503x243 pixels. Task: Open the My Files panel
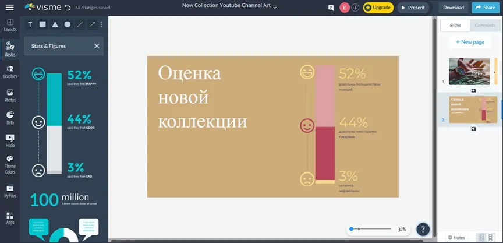[x=10, y=191]
